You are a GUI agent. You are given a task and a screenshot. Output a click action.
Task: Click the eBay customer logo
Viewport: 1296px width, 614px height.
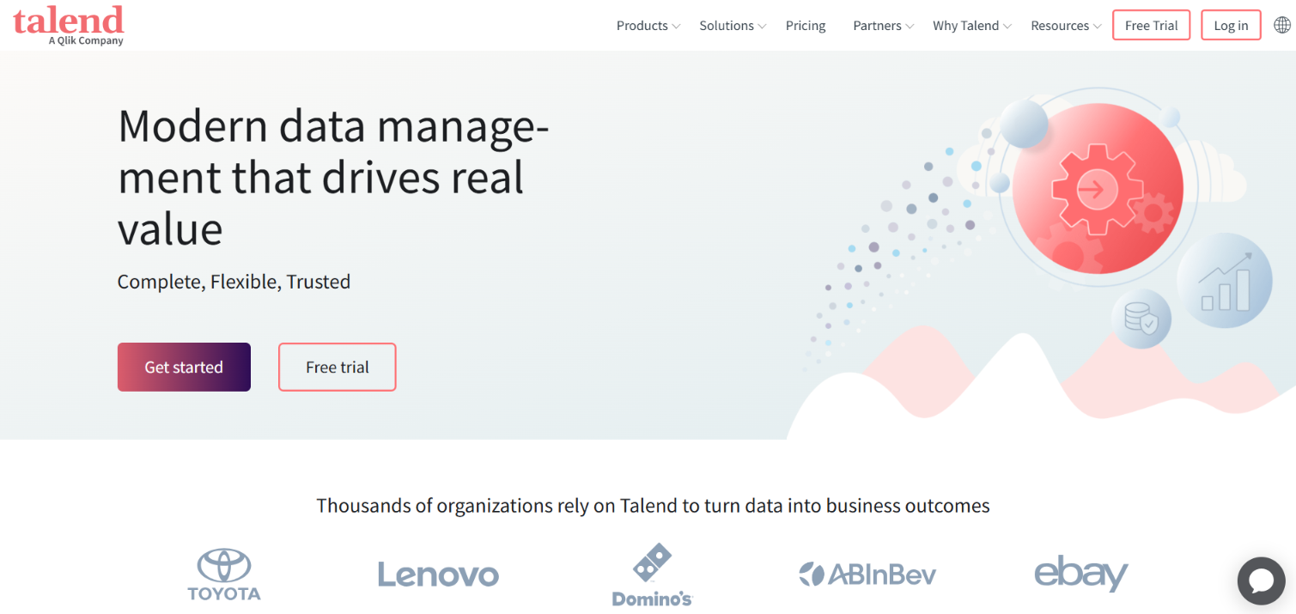click(1080, 574)
